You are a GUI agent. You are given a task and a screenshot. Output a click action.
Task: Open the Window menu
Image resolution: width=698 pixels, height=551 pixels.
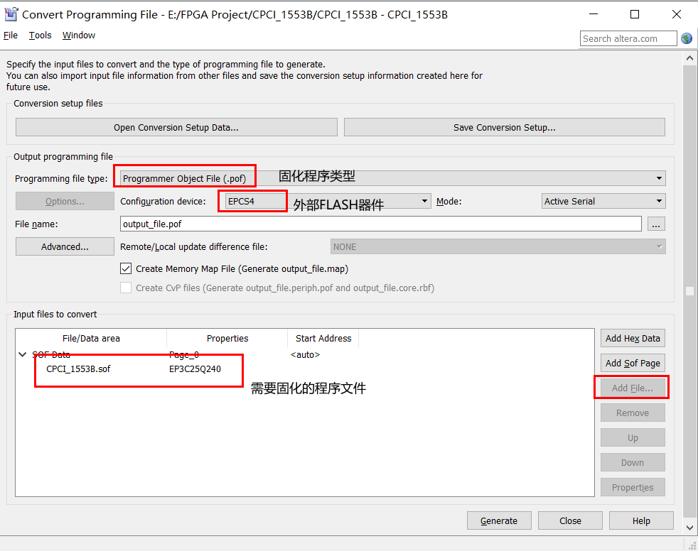click(x=78, y=35)
